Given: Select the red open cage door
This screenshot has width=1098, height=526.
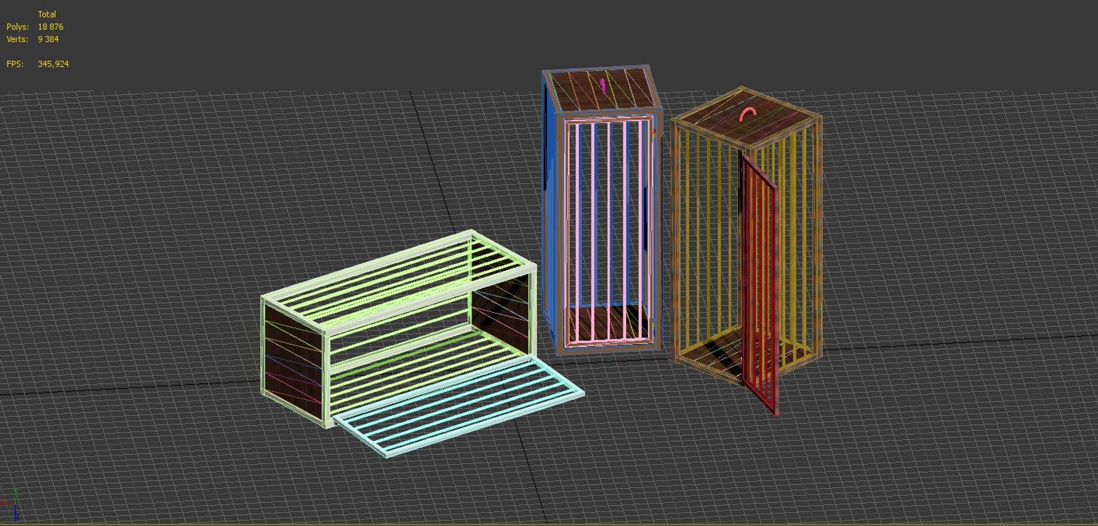Looking at the screenshot, I should click(759, 286).
